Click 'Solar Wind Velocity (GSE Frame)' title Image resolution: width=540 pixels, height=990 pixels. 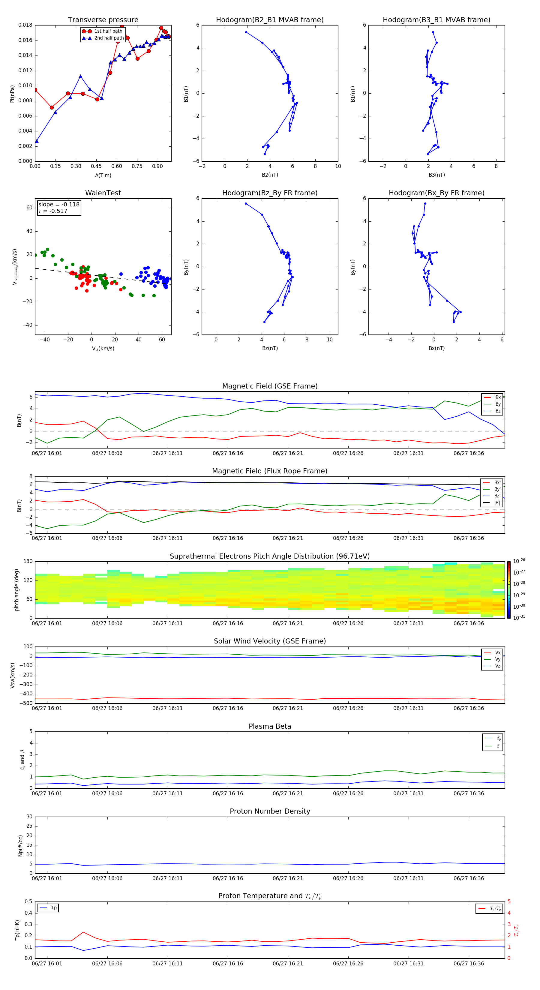click(x=270, y=641)
